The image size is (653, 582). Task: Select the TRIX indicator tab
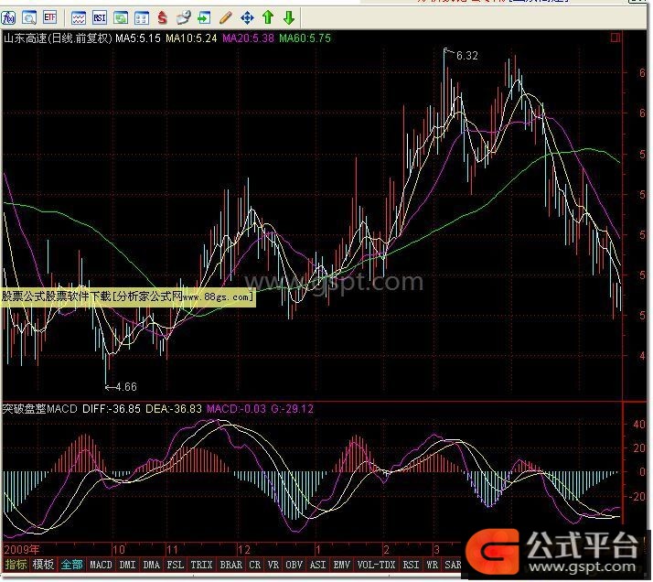coord(202,565)
